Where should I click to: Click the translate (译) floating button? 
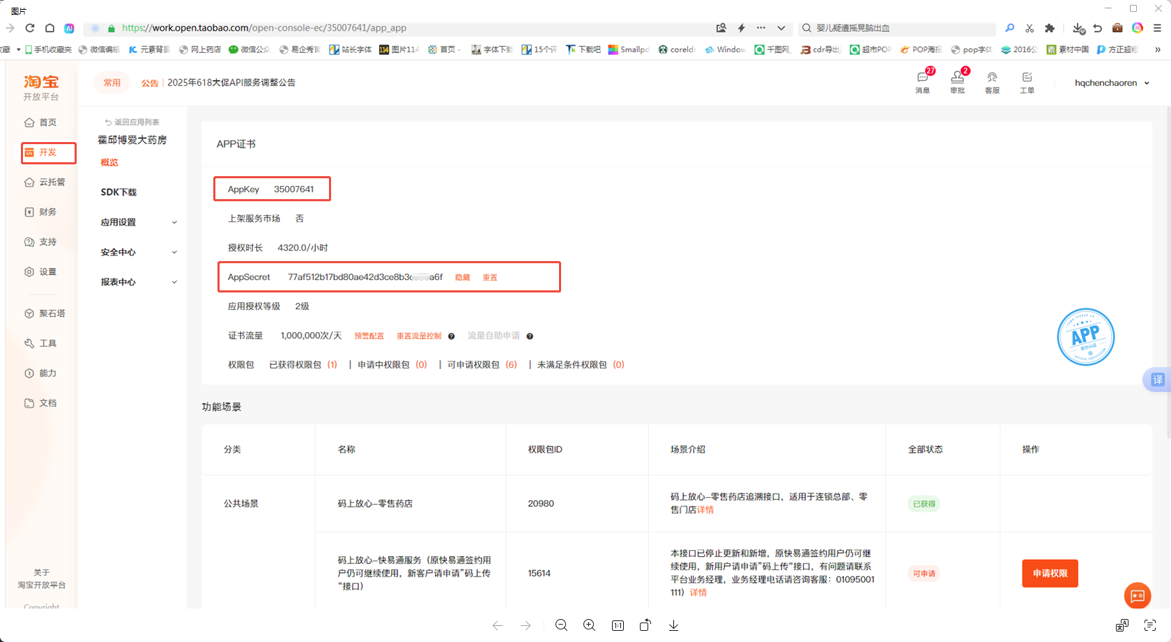coord(1157,379)
